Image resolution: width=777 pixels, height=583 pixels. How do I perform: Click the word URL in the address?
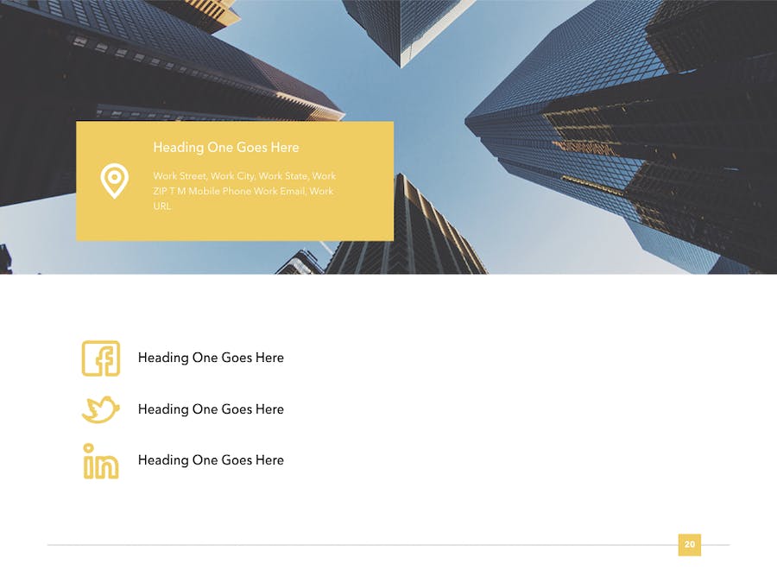coord(162,206)
